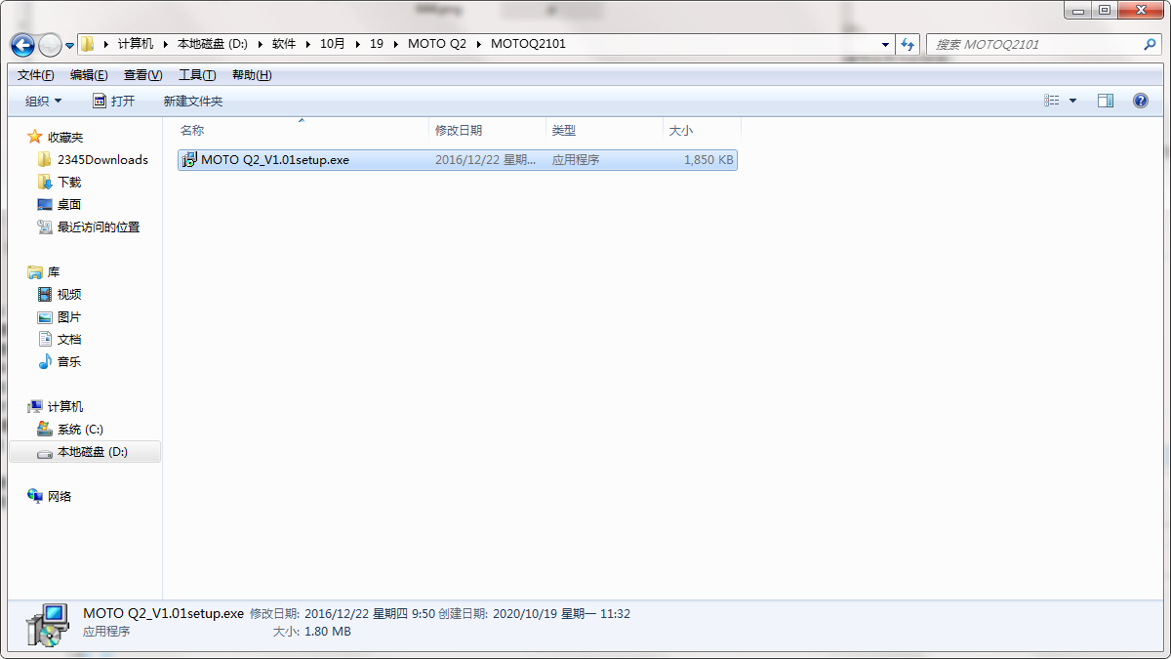The width and height of the screenshot is (1171, 659).
Task: Open the 组织 dropdown menu
Action: pyautogui.click(x=44, y=101)
